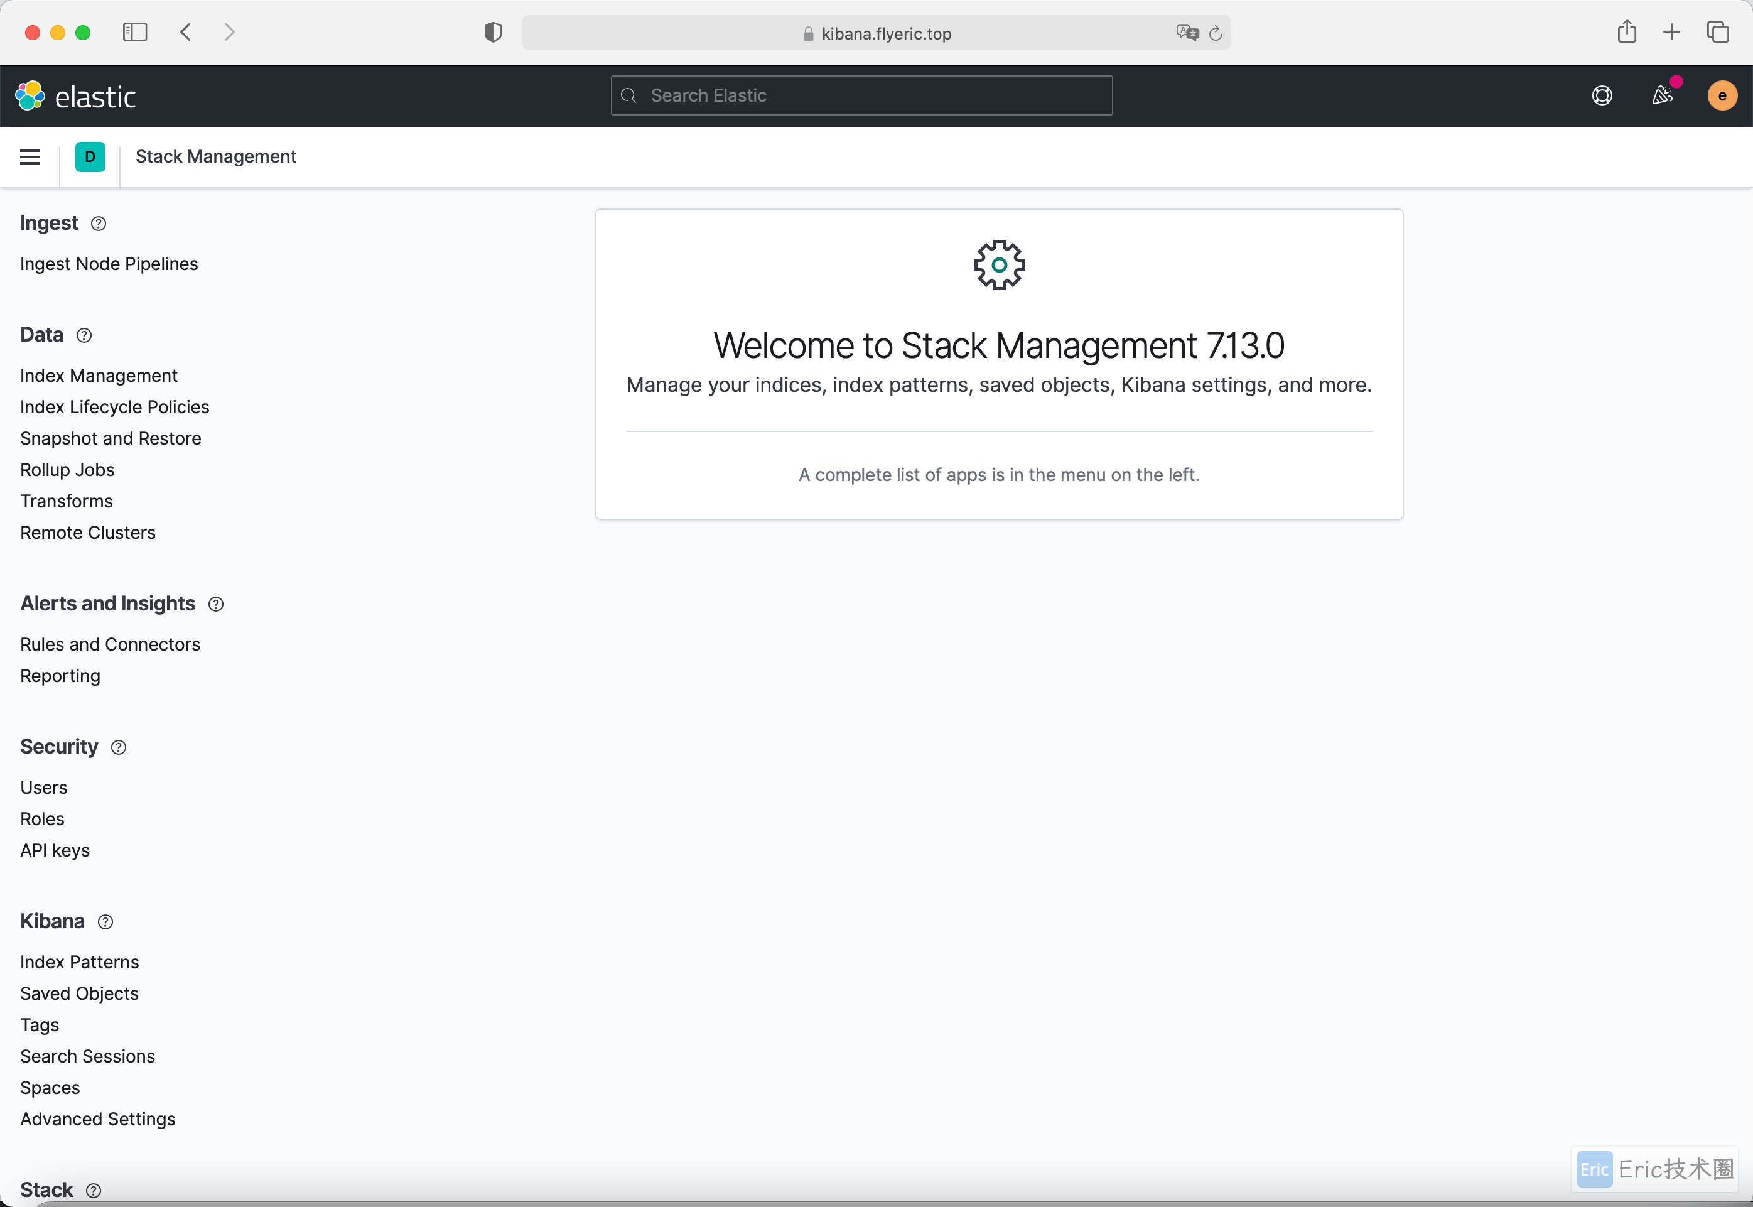Viewport: 1753px width, 1207px height.
Task: Open Index Management
Action: (99, 376)
